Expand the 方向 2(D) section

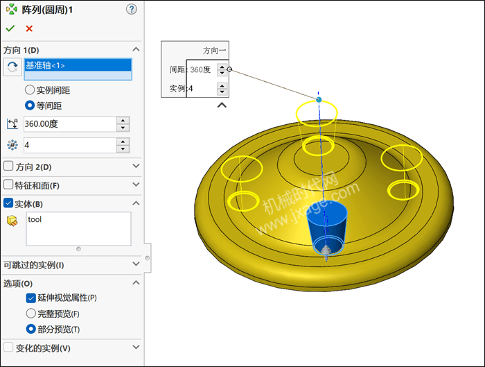click(136, 166)
